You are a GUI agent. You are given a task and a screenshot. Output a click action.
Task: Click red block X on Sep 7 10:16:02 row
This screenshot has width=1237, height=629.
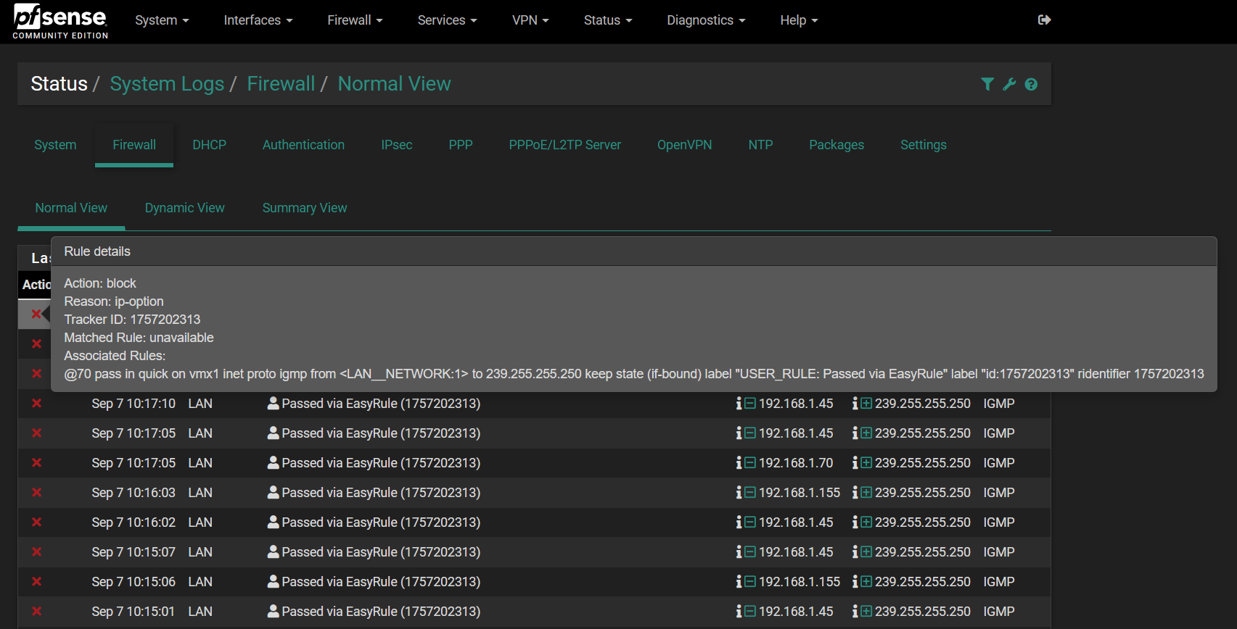coord(36,522)
